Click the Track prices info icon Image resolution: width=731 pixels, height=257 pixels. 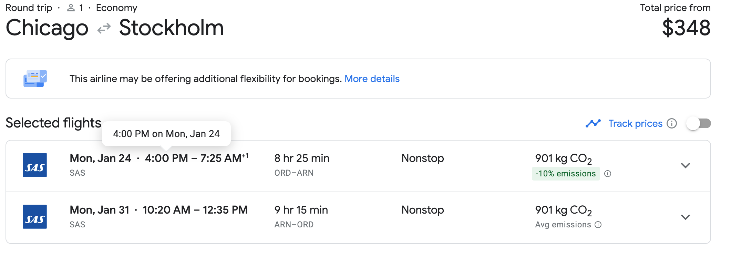[672, 123]
